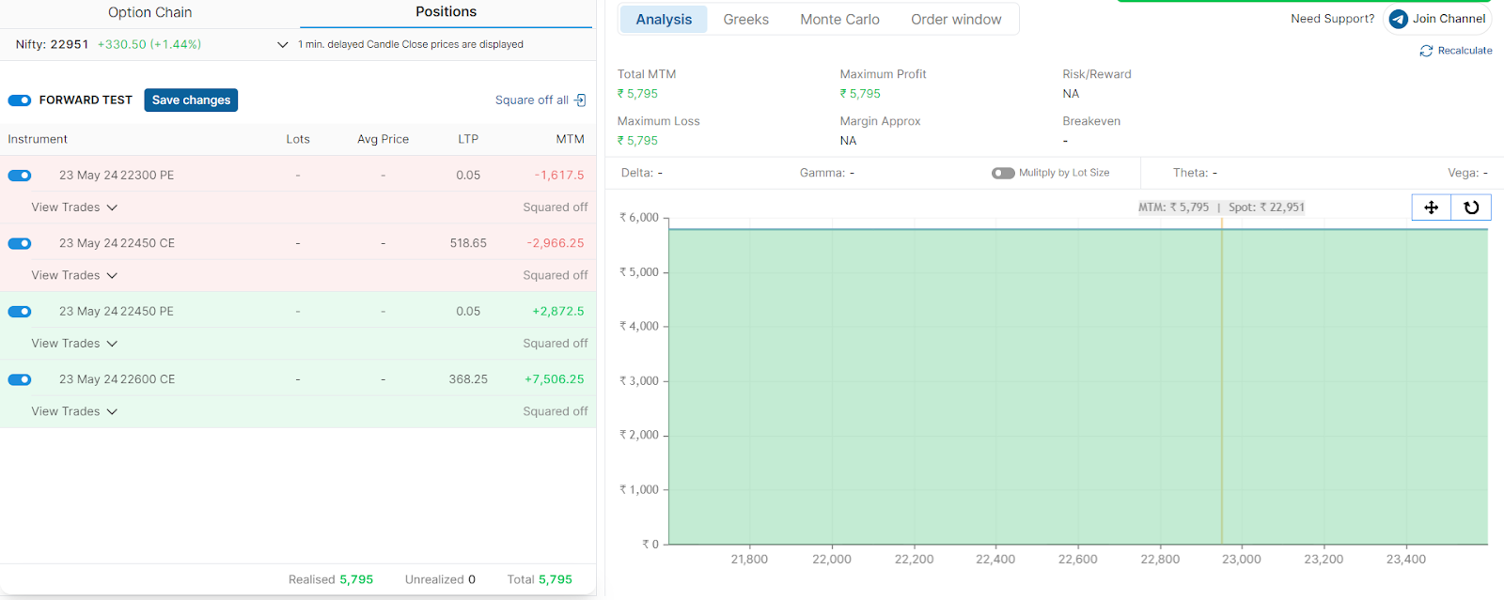The image size is (1504, 600).
Task: Open the Order window tab
Action: pos(956,19)
